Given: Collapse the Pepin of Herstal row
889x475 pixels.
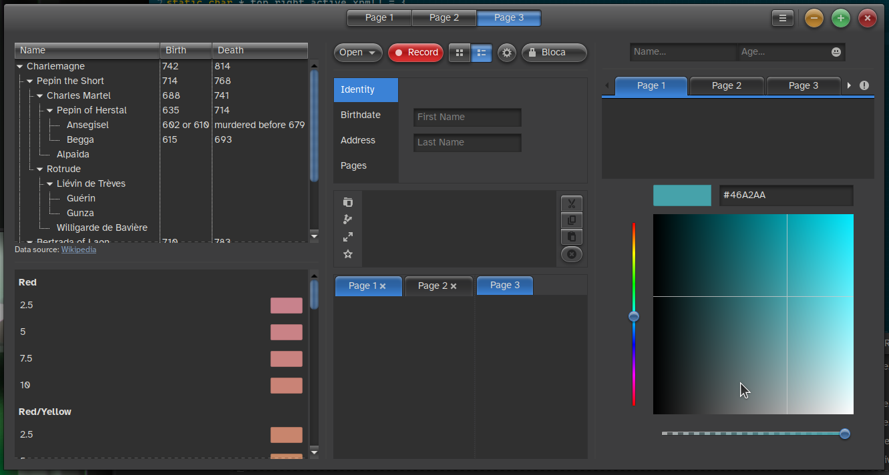Looking at the screenshot, I should 50,111.
